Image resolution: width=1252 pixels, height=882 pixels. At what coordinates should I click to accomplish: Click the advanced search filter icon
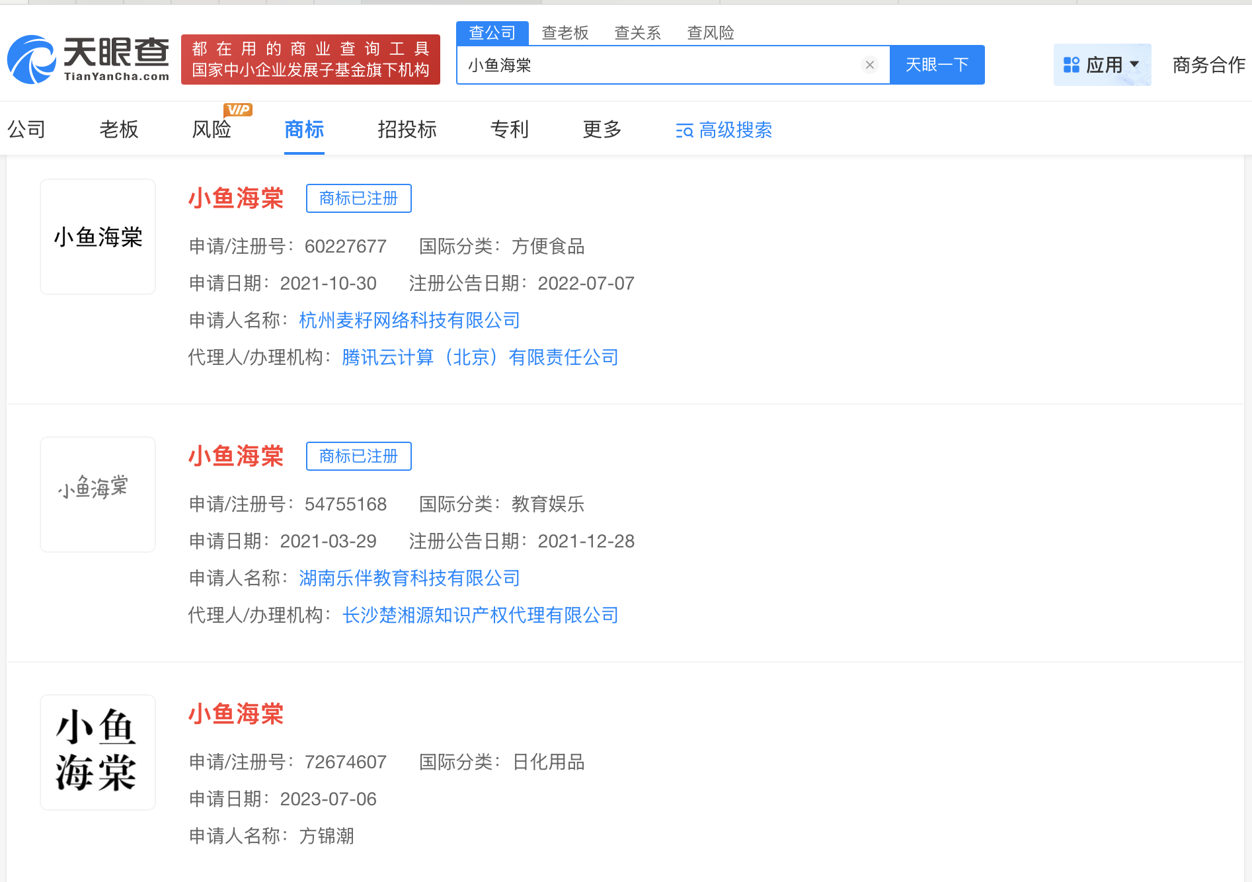pos(684,131)
